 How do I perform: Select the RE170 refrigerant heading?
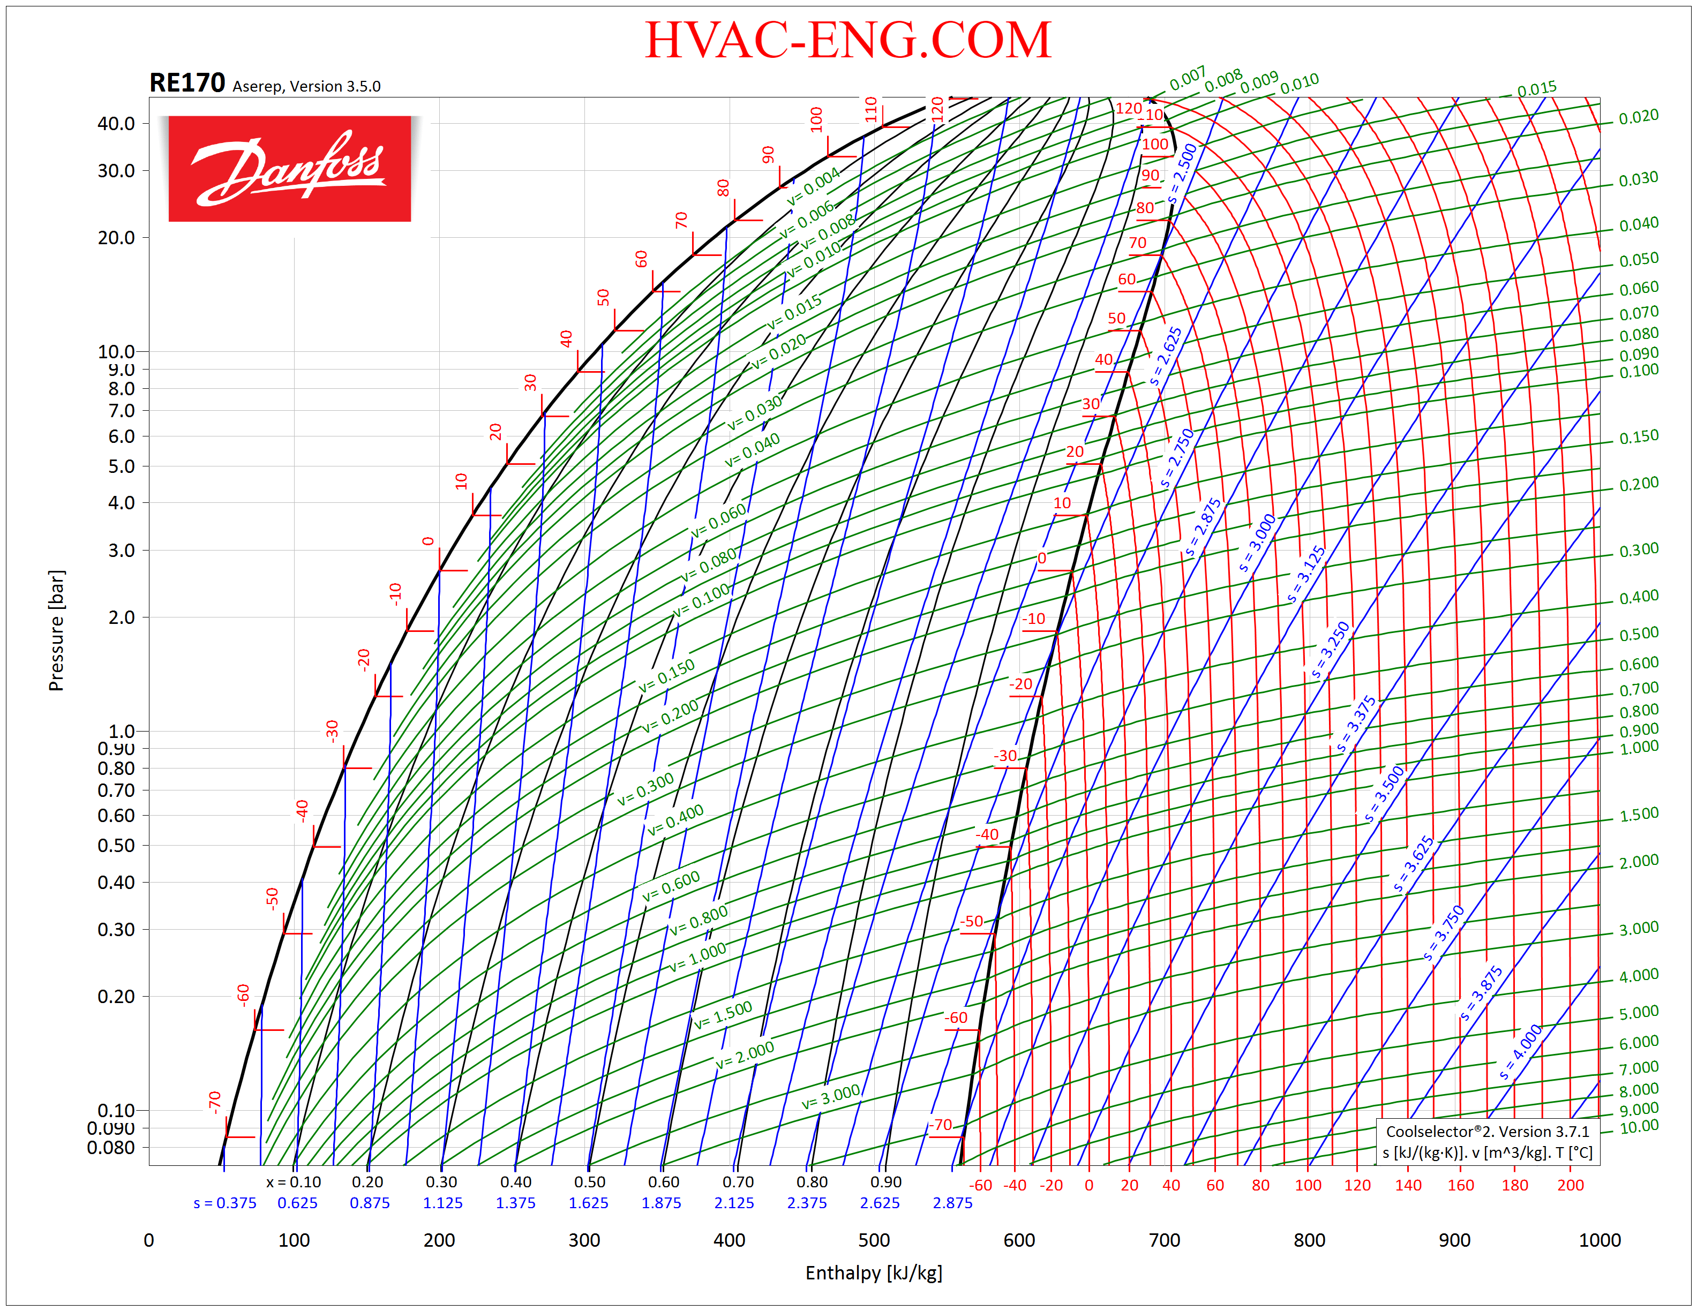point(187,82)
